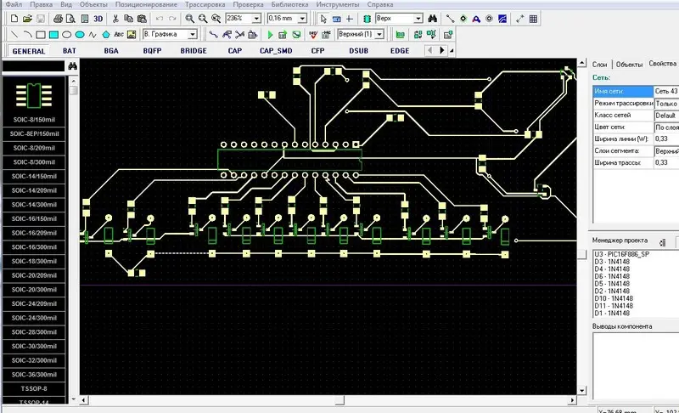Image resolution: width=679 pixels, height=413 pixels.
Task: Select the polygon shape tool
Action: [x=105, y=35]
